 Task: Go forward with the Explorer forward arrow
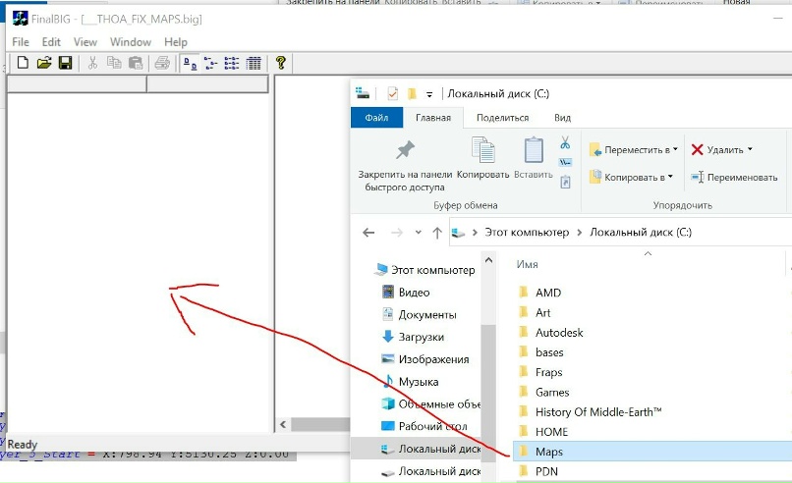pos(397,233)
